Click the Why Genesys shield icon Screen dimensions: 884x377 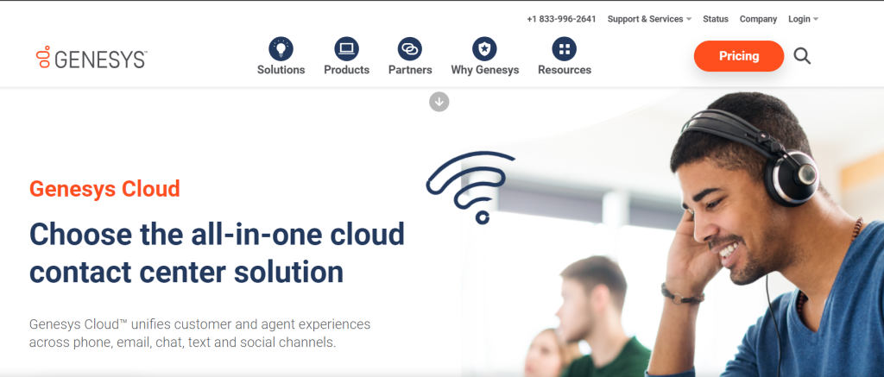tap(484, 49)
